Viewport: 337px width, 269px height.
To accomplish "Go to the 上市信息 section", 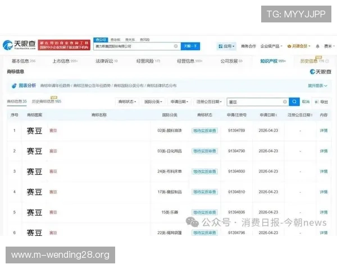I will tap(65, 61).
